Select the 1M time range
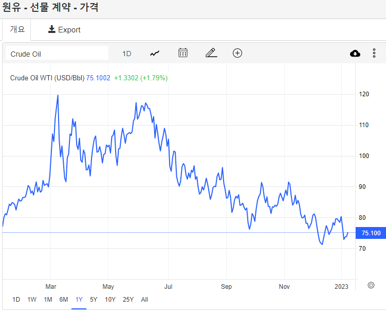The width and height of the screenshot is (386, 313). pos(48,300)
